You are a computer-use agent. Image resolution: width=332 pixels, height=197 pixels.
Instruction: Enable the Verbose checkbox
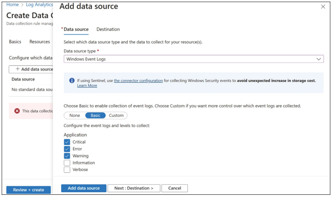pyautogui.click(x=67, y=170)
